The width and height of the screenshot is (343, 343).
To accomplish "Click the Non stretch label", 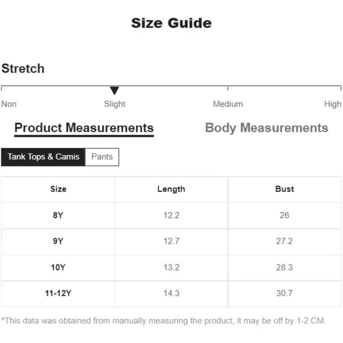I will (x=9, y=104).
